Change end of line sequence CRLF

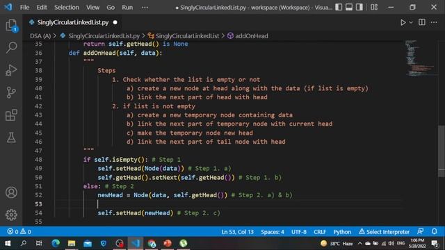320,232
